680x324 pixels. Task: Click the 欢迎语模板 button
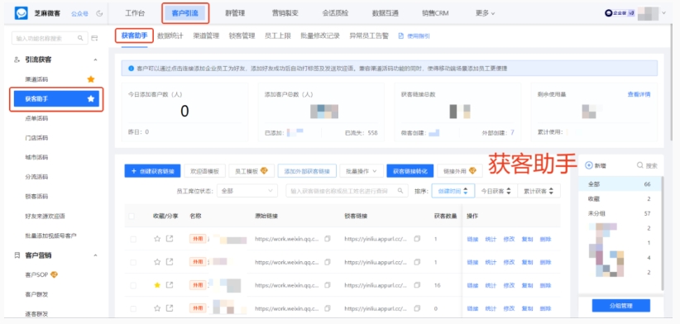tap(204, 171)
